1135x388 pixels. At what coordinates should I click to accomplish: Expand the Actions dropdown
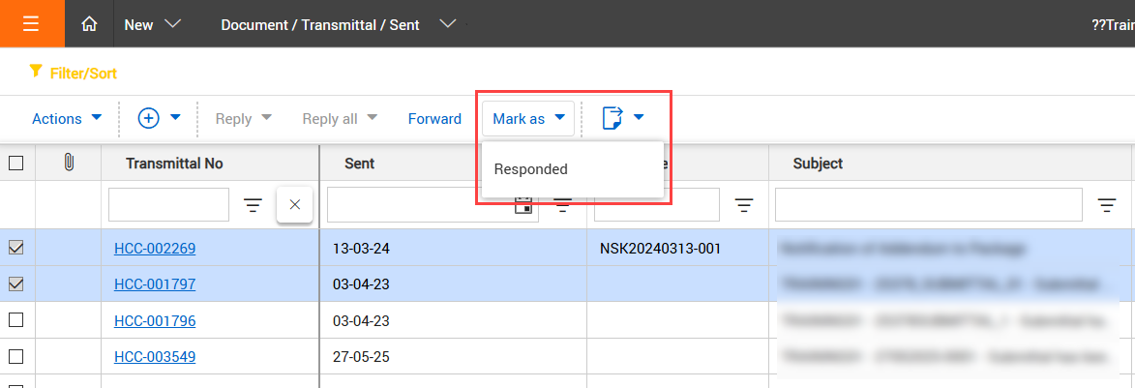(x=67, y=119)
